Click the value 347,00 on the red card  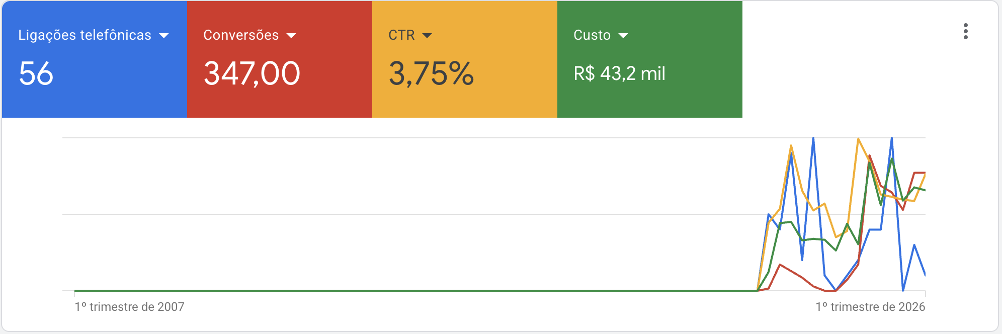point(251,73)
